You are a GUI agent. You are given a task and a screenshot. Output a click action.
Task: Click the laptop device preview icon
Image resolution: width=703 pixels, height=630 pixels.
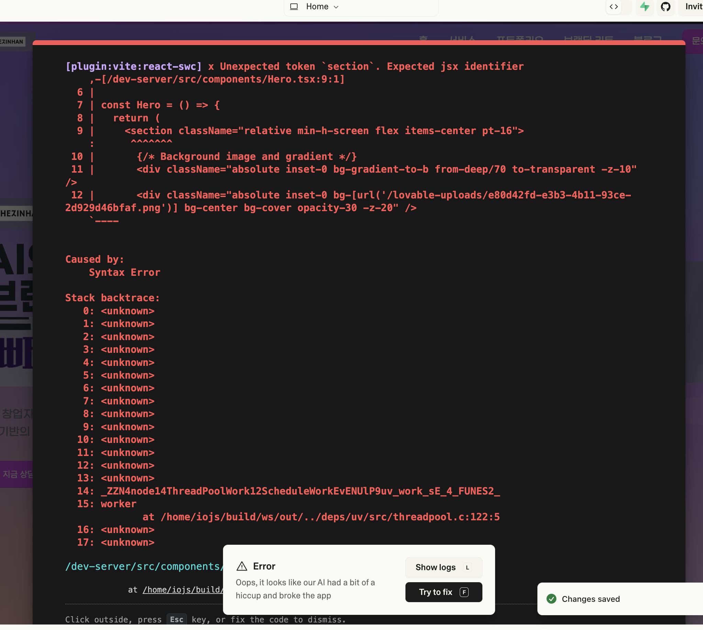(294, 7)
